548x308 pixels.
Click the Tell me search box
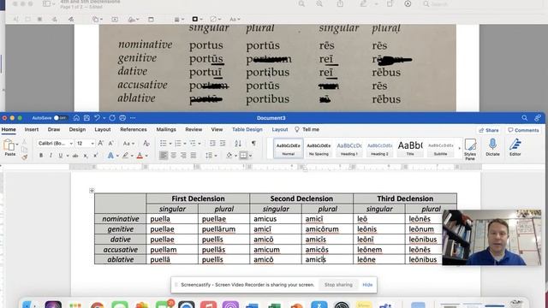(307, 129)
